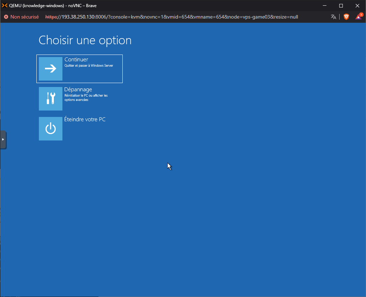Expand the noVNC side control panel handle
Image resolution: width=366 pixels, height=297 pixels.
click(x=3, y=139)
